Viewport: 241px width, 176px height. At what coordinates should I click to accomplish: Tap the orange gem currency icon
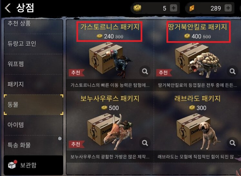click(x=192, y=8)
